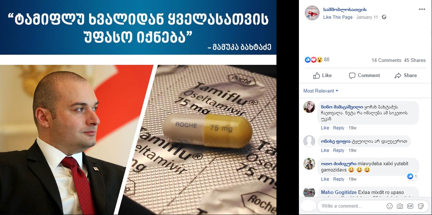This screenshot has width=432, height=215.
Task: Click the Write a comment input field
Action: tap(351, 206)
